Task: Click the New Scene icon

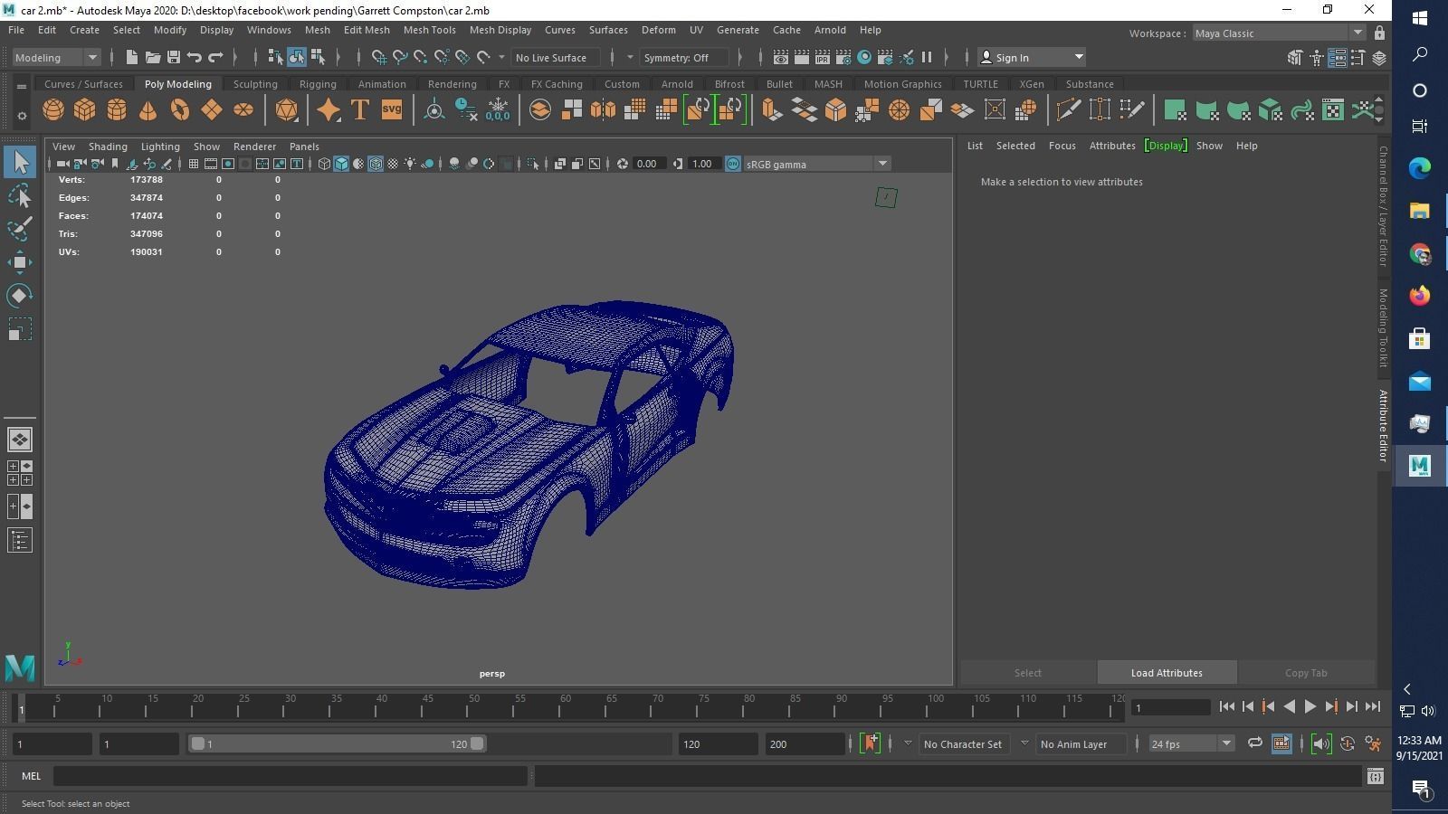Action: [x=132, y=57]
